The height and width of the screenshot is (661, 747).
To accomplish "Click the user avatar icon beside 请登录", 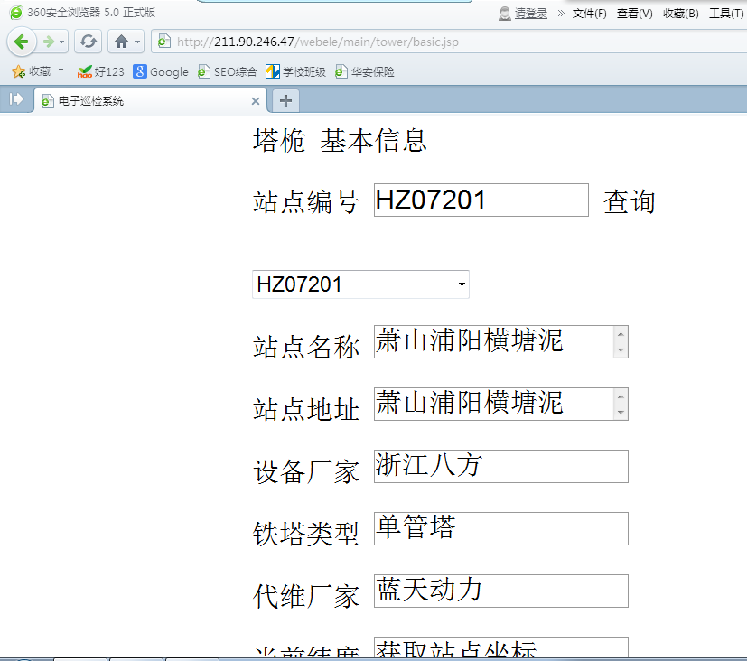I will [505, 14].
